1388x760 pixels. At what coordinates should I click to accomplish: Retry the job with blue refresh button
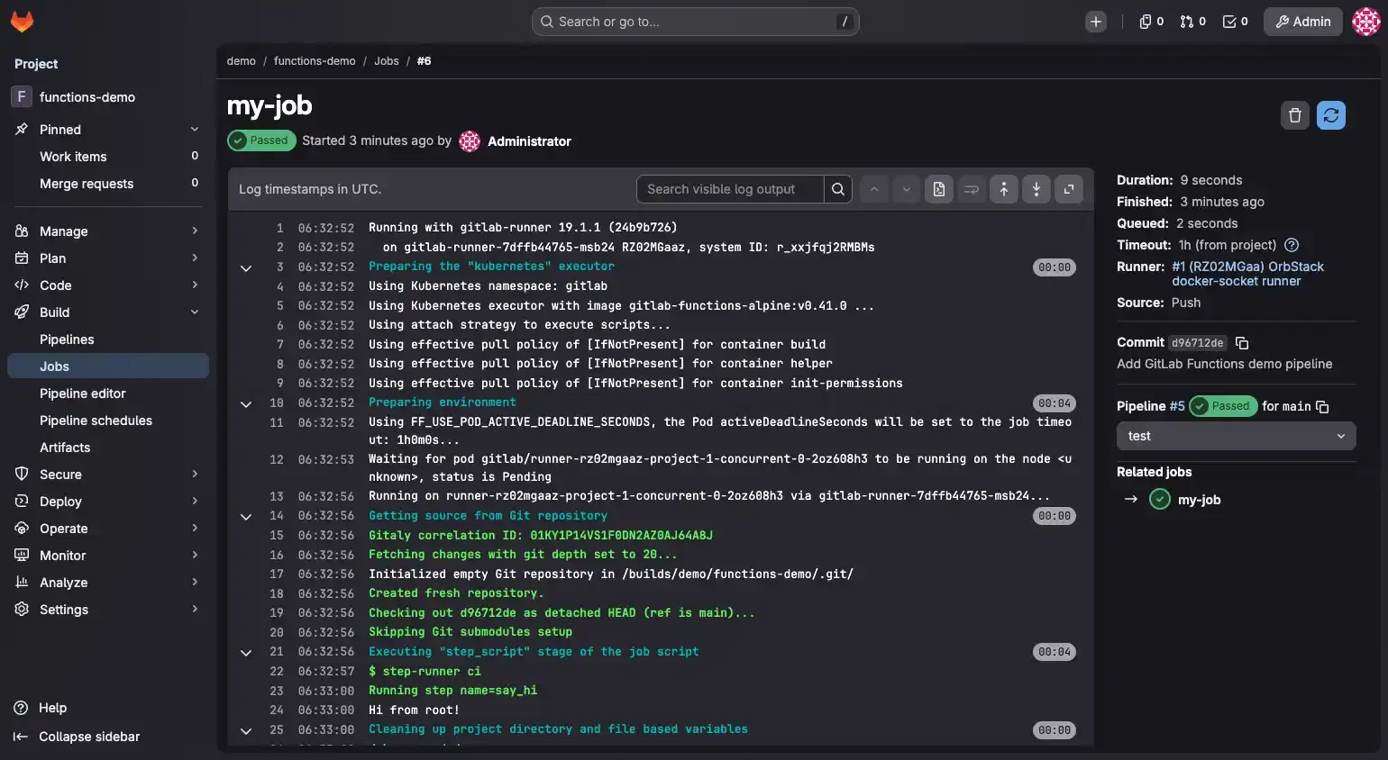tap(1331, 115)
